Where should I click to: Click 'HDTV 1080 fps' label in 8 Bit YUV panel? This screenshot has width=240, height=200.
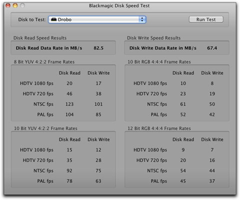tap(36, 83)
